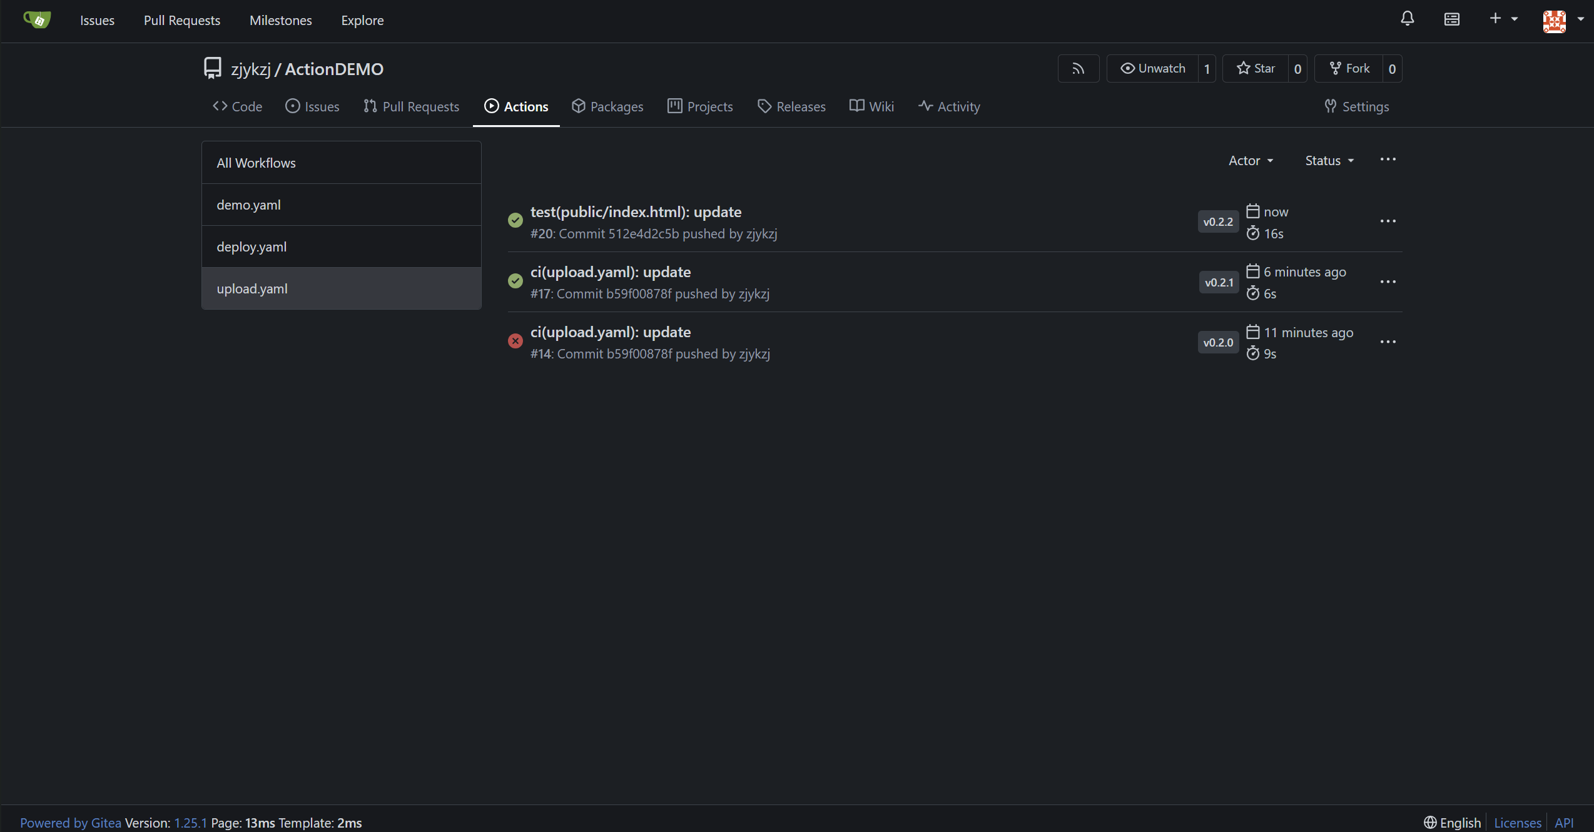The width and height of the screenshot is (1594, 832).
Task: Click the failed status icon on run #14
Action: [515, 341]
